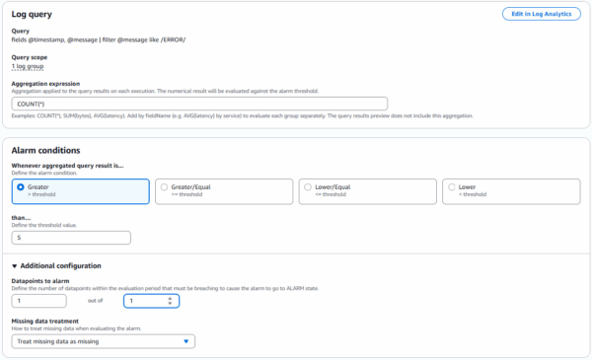592x360 pixels.
Task: Click the up arrow of the datapoints stepper
Action: pyautogui.click(x=170, y=298)
